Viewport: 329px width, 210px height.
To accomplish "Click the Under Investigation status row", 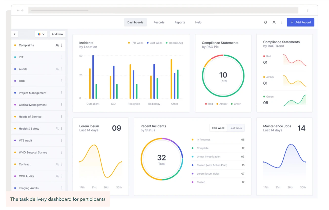I will tap(218, 157).
